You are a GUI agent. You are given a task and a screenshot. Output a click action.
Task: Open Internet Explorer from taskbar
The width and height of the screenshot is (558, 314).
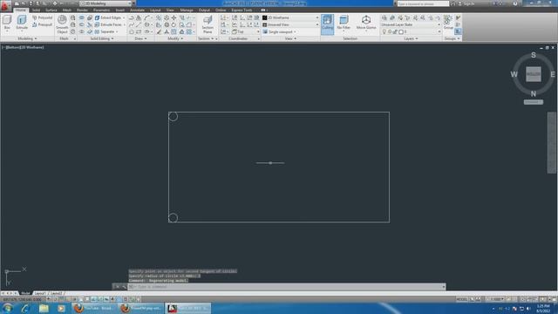coord(25,308)
